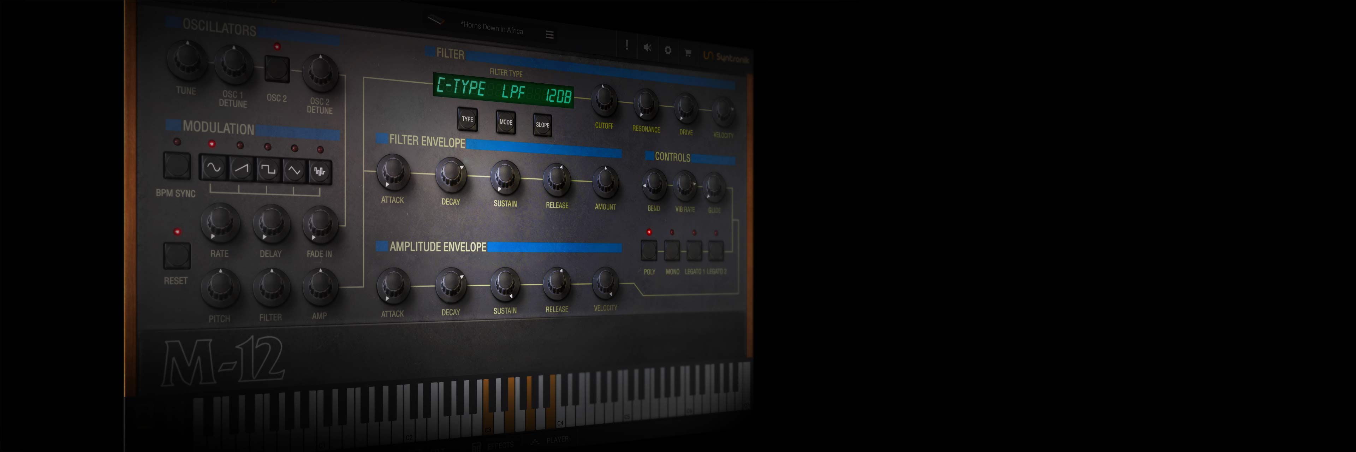Select the sine LFO waveform button
Screen dimensions: 1356x452
coord(213,168)
